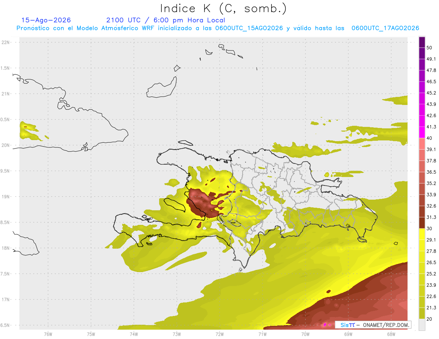Click the '18N' latitude label
439x339 pixels.
(6, 248)
